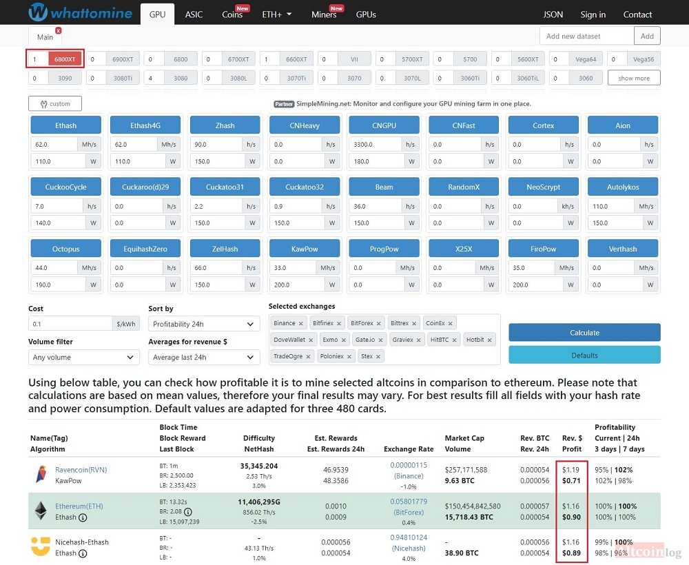Open the ETH+ navigation dropdown

tap(277, 14)
